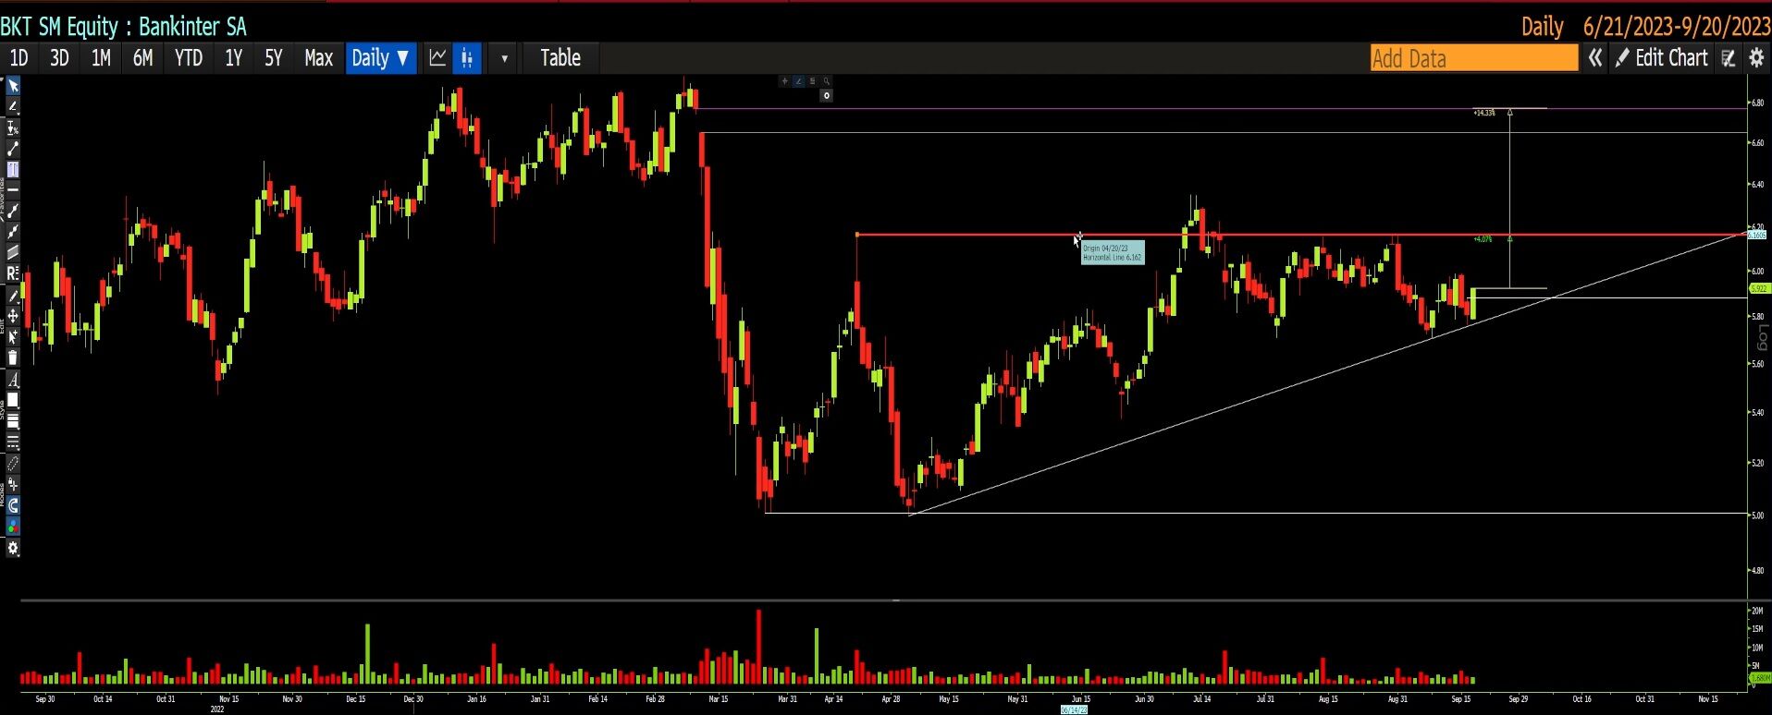Click the Edit Chart button

click(1662, 58)
